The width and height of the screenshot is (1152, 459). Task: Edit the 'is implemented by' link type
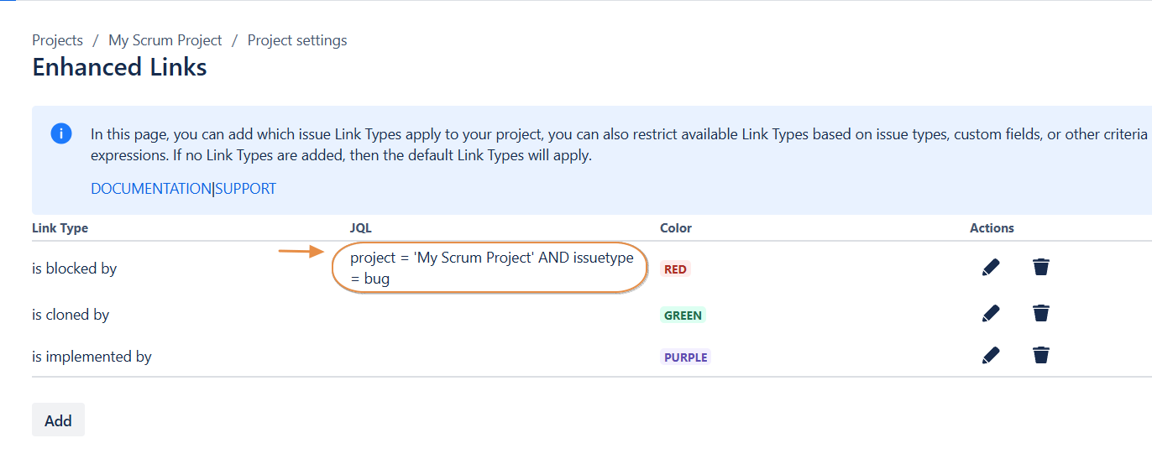[x=991, y=356]
